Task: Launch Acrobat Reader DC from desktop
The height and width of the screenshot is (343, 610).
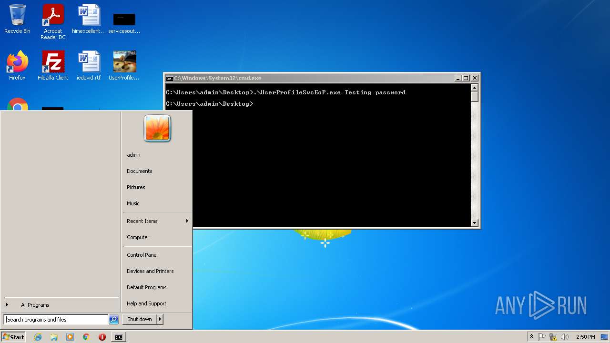Action: point(53,22)
